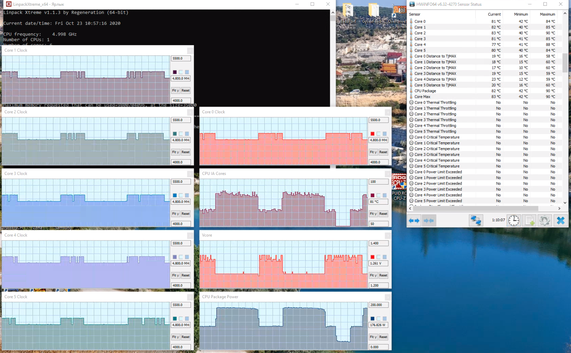Click the thermometer icon of the CPU Package row
Image resolution: width=571 pixels, height=353 pixels.
coord(411,91)
